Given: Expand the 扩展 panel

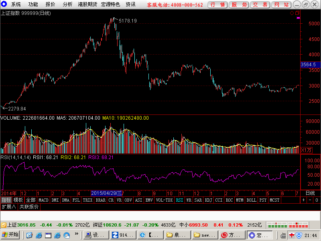Looking at the screenshot, I should point(9,207).
